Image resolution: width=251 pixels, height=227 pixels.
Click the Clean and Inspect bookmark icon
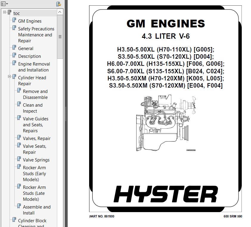(x=19, y=104)
